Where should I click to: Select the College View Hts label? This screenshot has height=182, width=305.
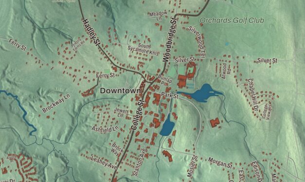tap(267, 111)
